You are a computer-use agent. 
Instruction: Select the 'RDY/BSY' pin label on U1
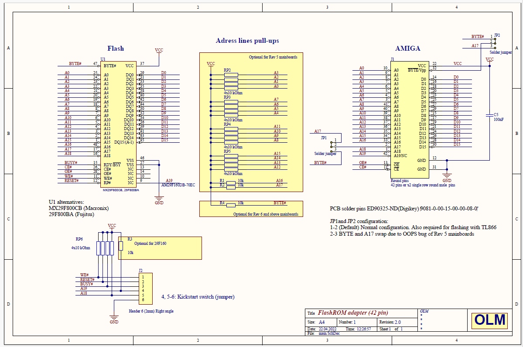[x=112, y=165]
